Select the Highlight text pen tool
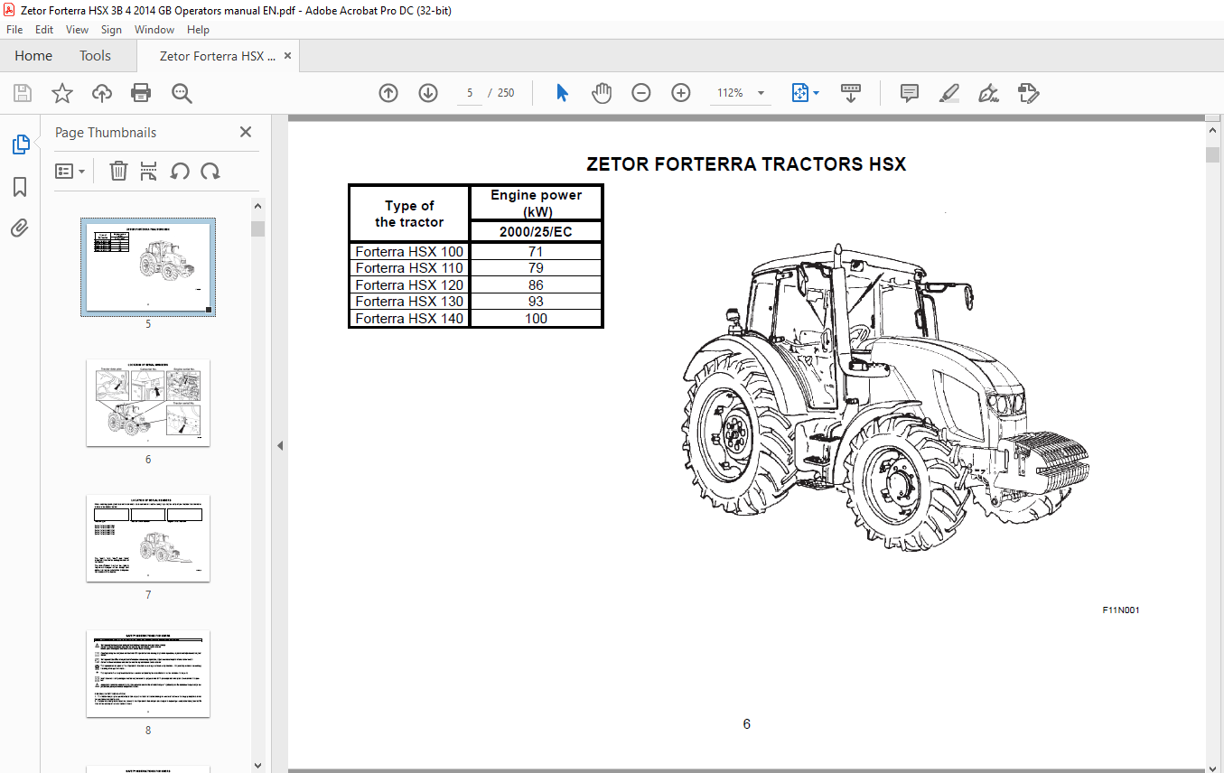The image size is (1224, 773). pos(948,93)
